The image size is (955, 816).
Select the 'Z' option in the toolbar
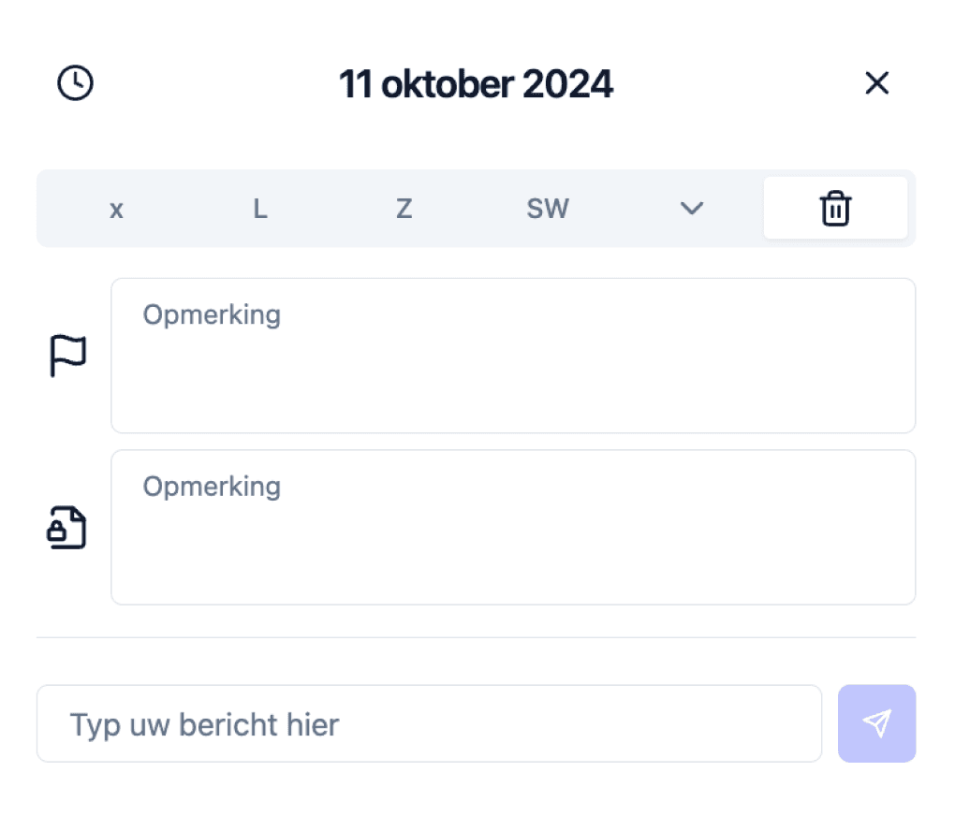click(404, 209)
